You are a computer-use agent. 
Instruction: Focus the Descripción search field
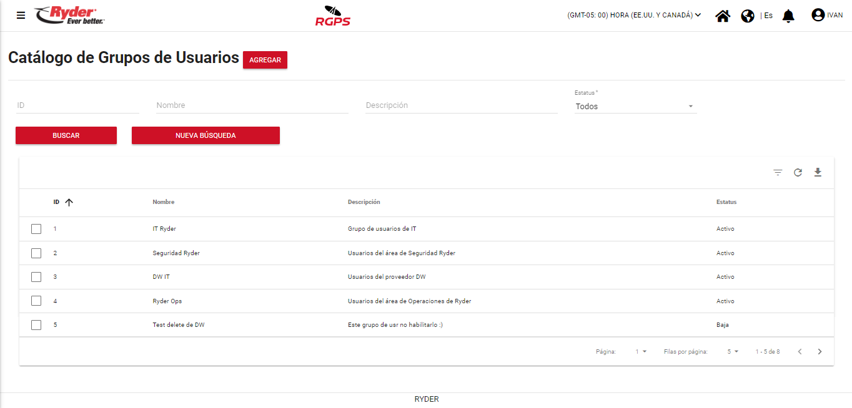(x=461, y=105)
